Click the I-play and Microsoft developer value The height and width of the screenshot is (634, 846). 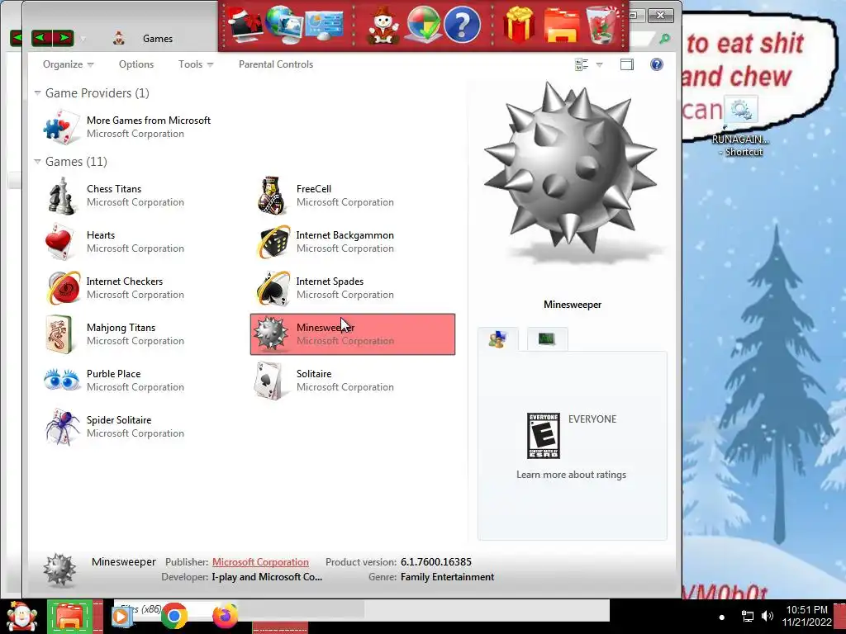pyautogui.click(x=267, y=577)
